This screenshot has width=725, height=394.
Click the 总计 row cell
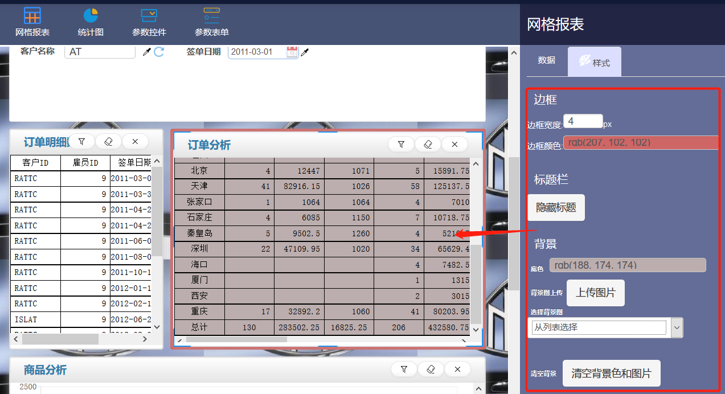coord(199,327)
